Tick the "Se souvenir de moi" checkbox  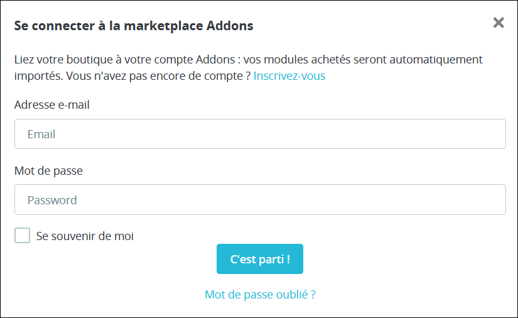point(23,236)
